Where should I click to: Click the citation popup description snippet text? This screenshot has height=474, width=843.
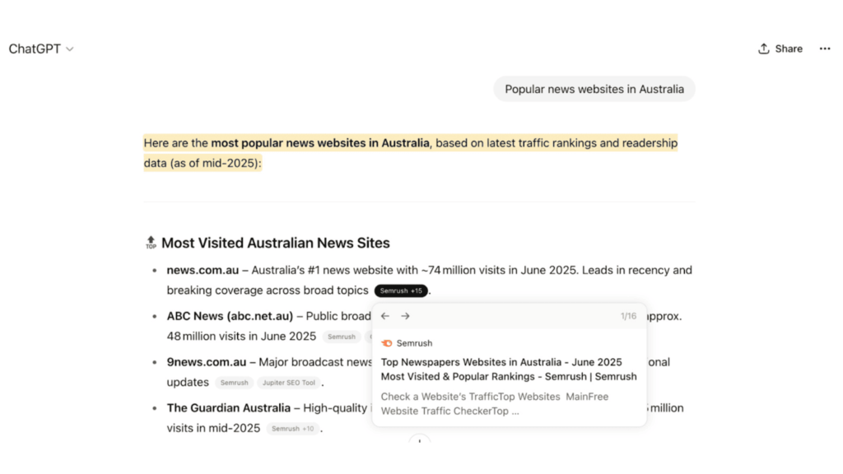point(494,404)
